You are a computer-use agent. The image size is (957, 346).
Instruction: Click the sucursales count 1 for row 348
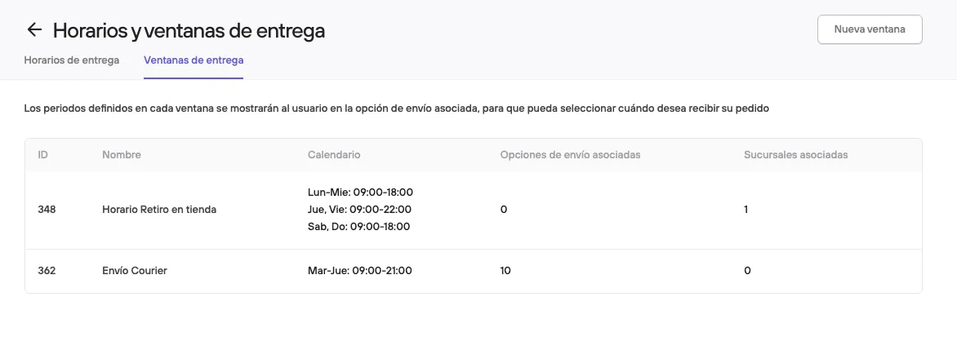click(746, 209)
